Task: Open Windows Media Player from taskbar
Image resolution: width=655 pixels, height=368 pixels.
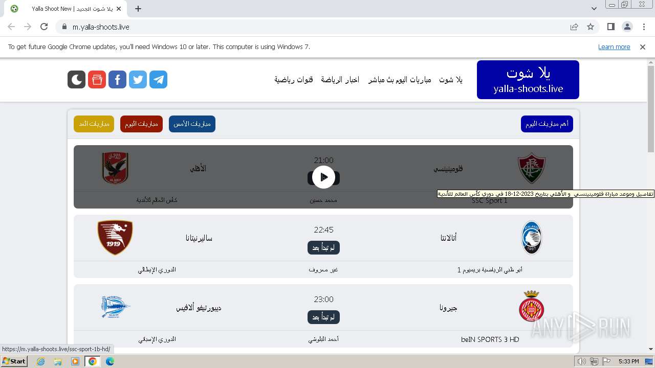Action: pos(75,361)
